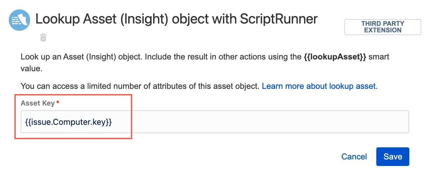Cancel the lookup asset action
Image resolution: width=428 pixels, height=181 pixels.
tap(354, 156)
